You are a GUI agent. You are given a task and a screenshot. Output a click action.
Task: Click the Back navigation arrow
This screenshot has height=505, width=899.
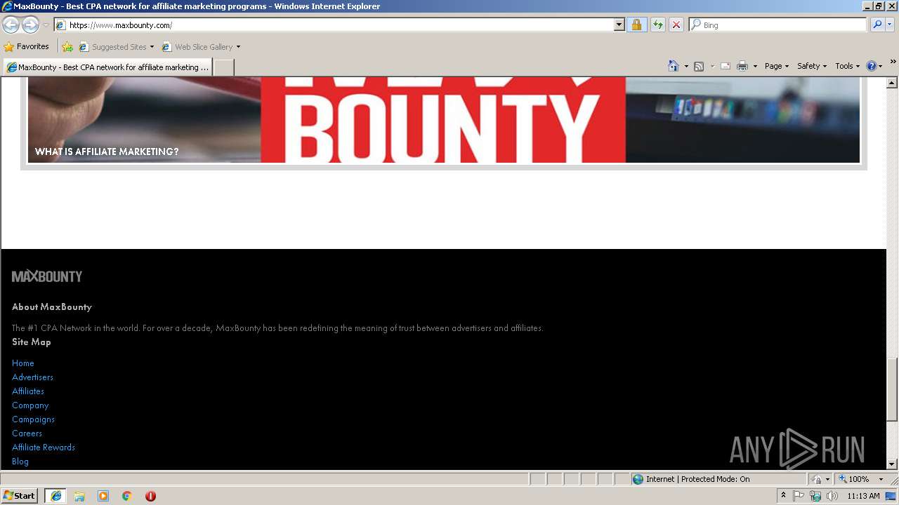point(11,25)
